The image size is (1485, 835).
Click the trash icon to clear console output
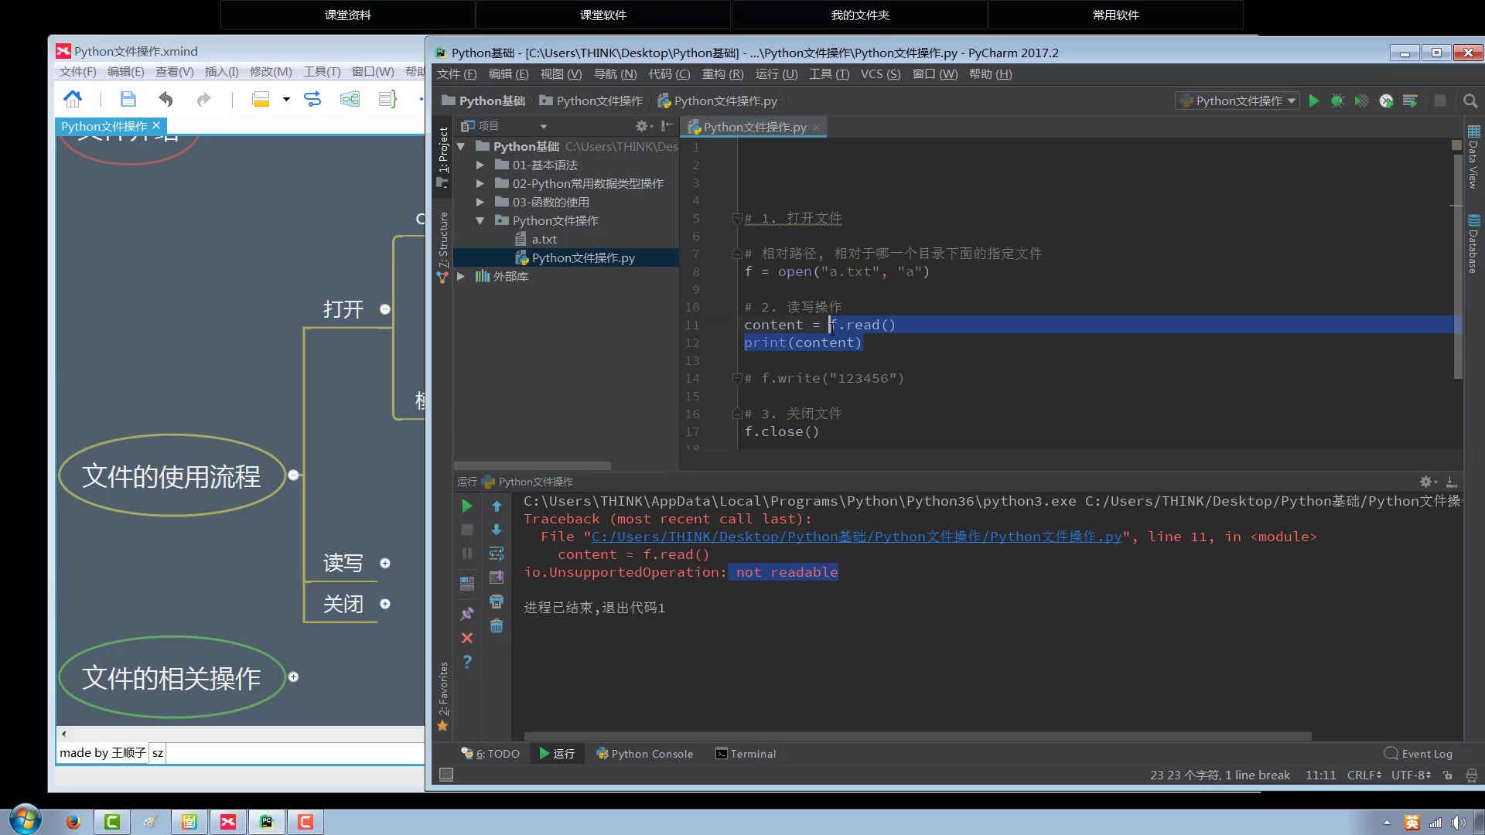(x=497, y=625)
